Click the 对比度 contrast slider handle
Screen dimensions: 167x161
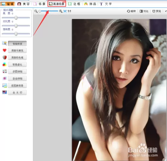point(16,26)
